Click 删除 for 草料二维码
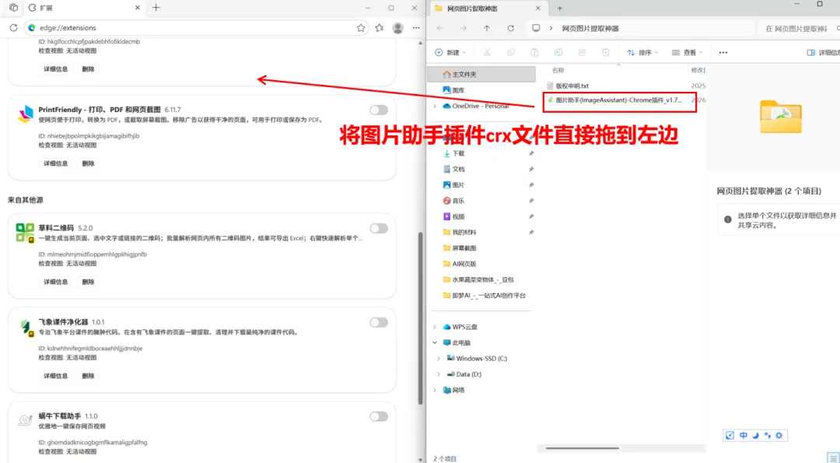This screenshot has height=463, width=840. (x=89, y=282)
